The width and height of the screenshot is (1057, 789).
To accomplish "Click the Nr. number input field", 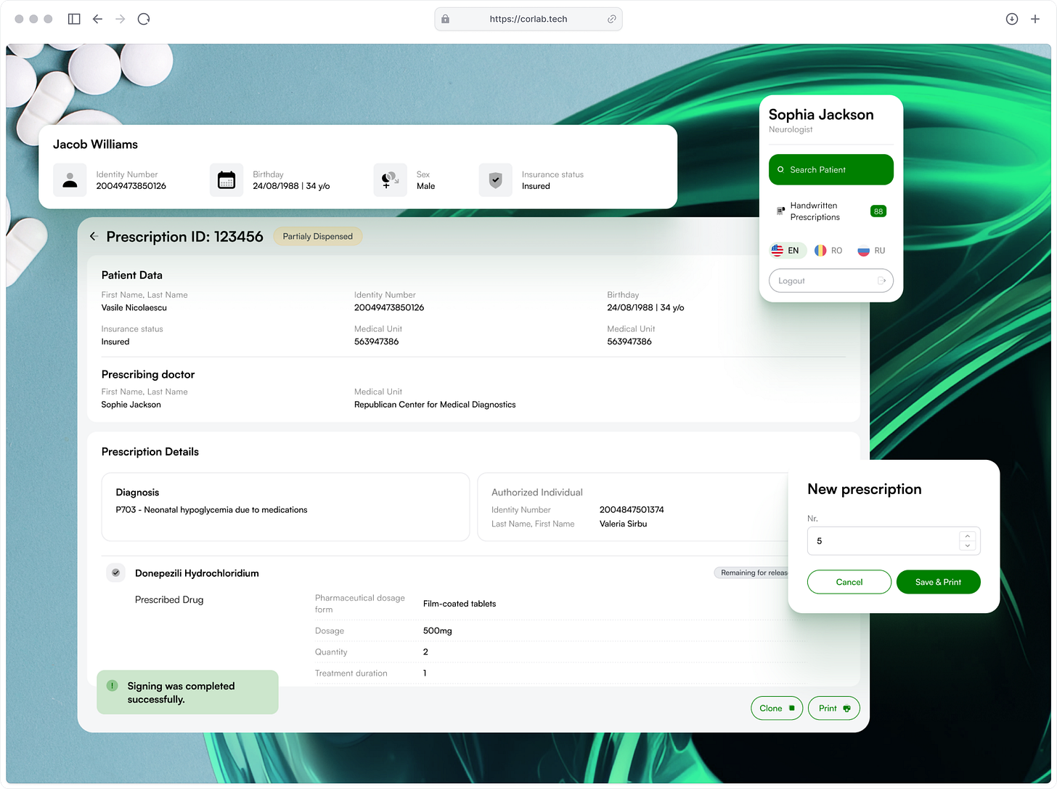I will pos(894,541).
